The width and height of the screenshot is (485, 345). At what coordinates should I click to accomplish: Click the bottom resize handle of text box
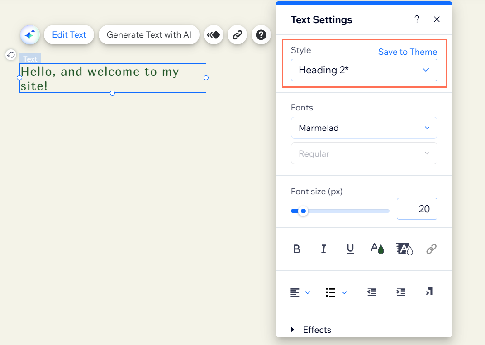pyautogui.click(x=113, y=93)
